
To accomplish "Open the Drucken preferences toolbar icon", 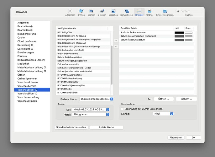I will [102, 12].
